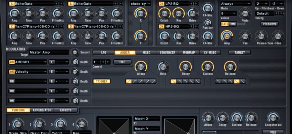The width and height of the screenshot is (292, 134).
Task: Switch to the LFO modulation tab
Action: [103, 53]
